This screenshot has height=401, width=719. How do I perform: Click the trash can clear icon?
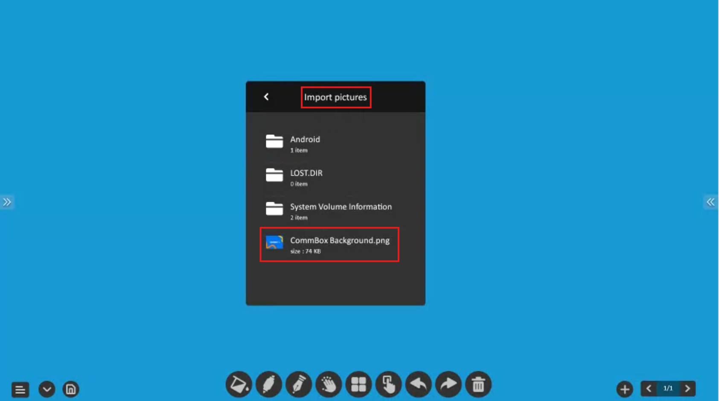[478, 384]
